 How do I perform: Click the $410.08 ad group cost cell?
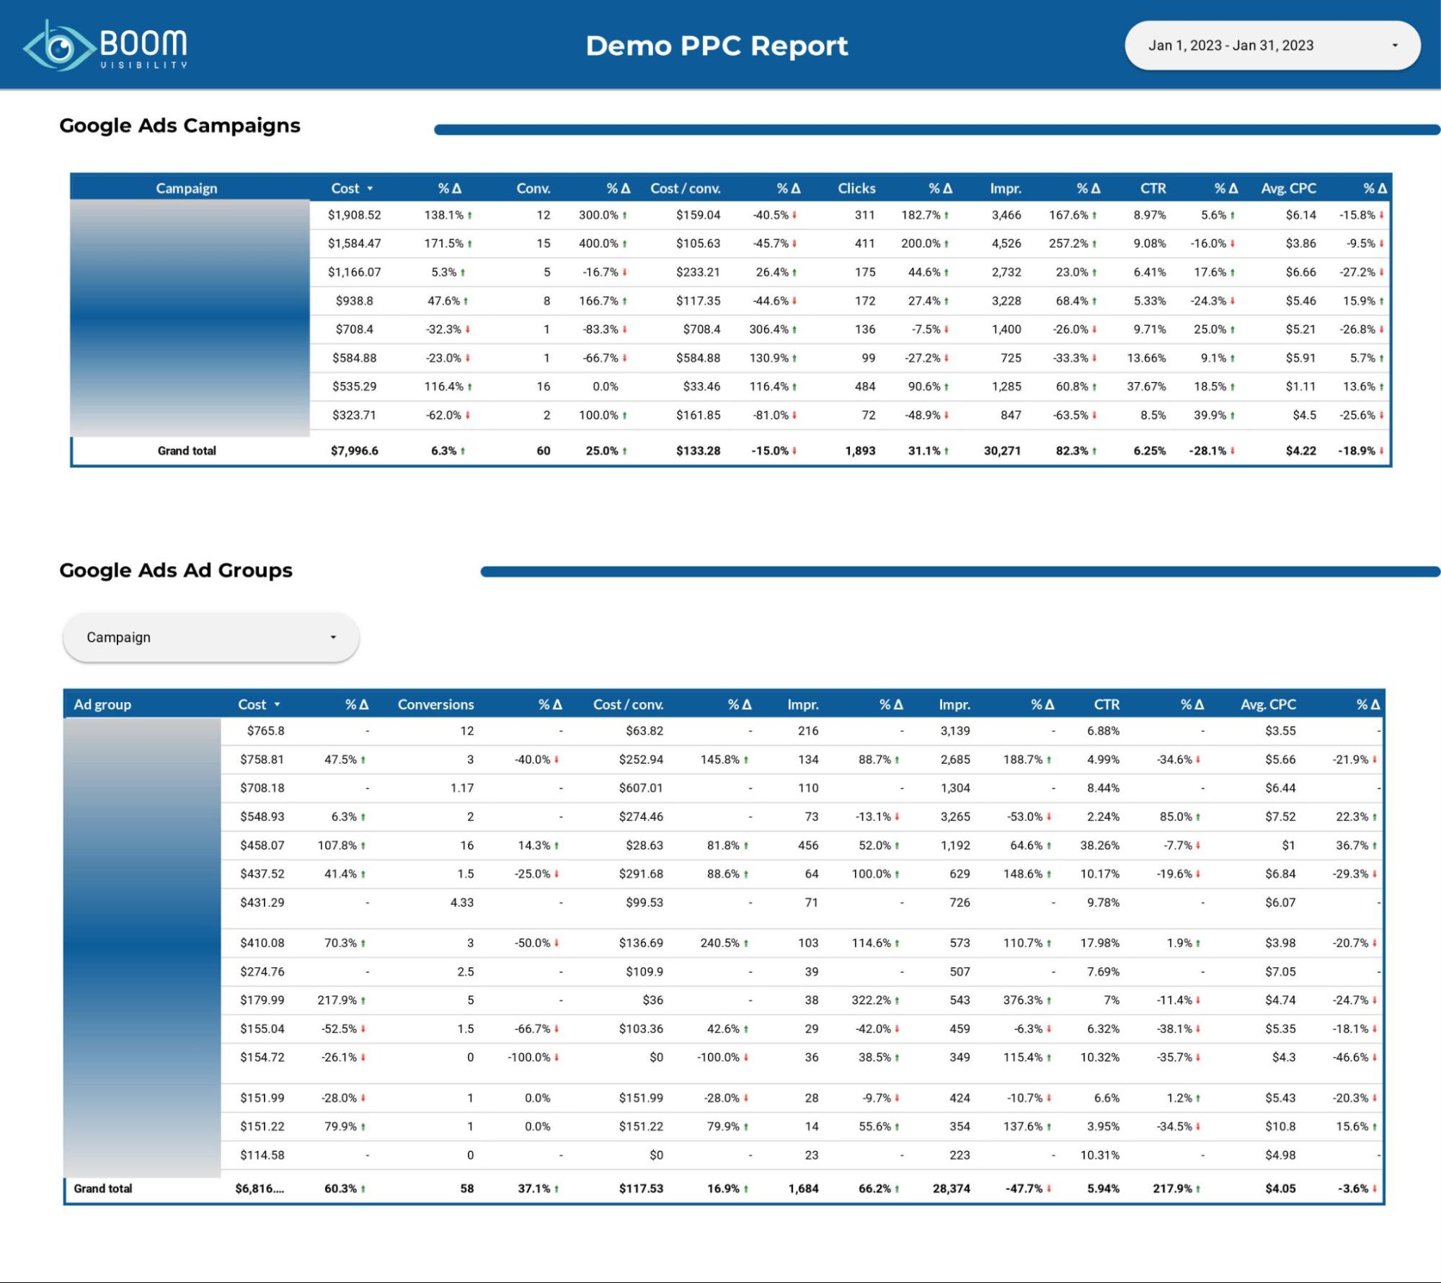(x=262, y=943)
